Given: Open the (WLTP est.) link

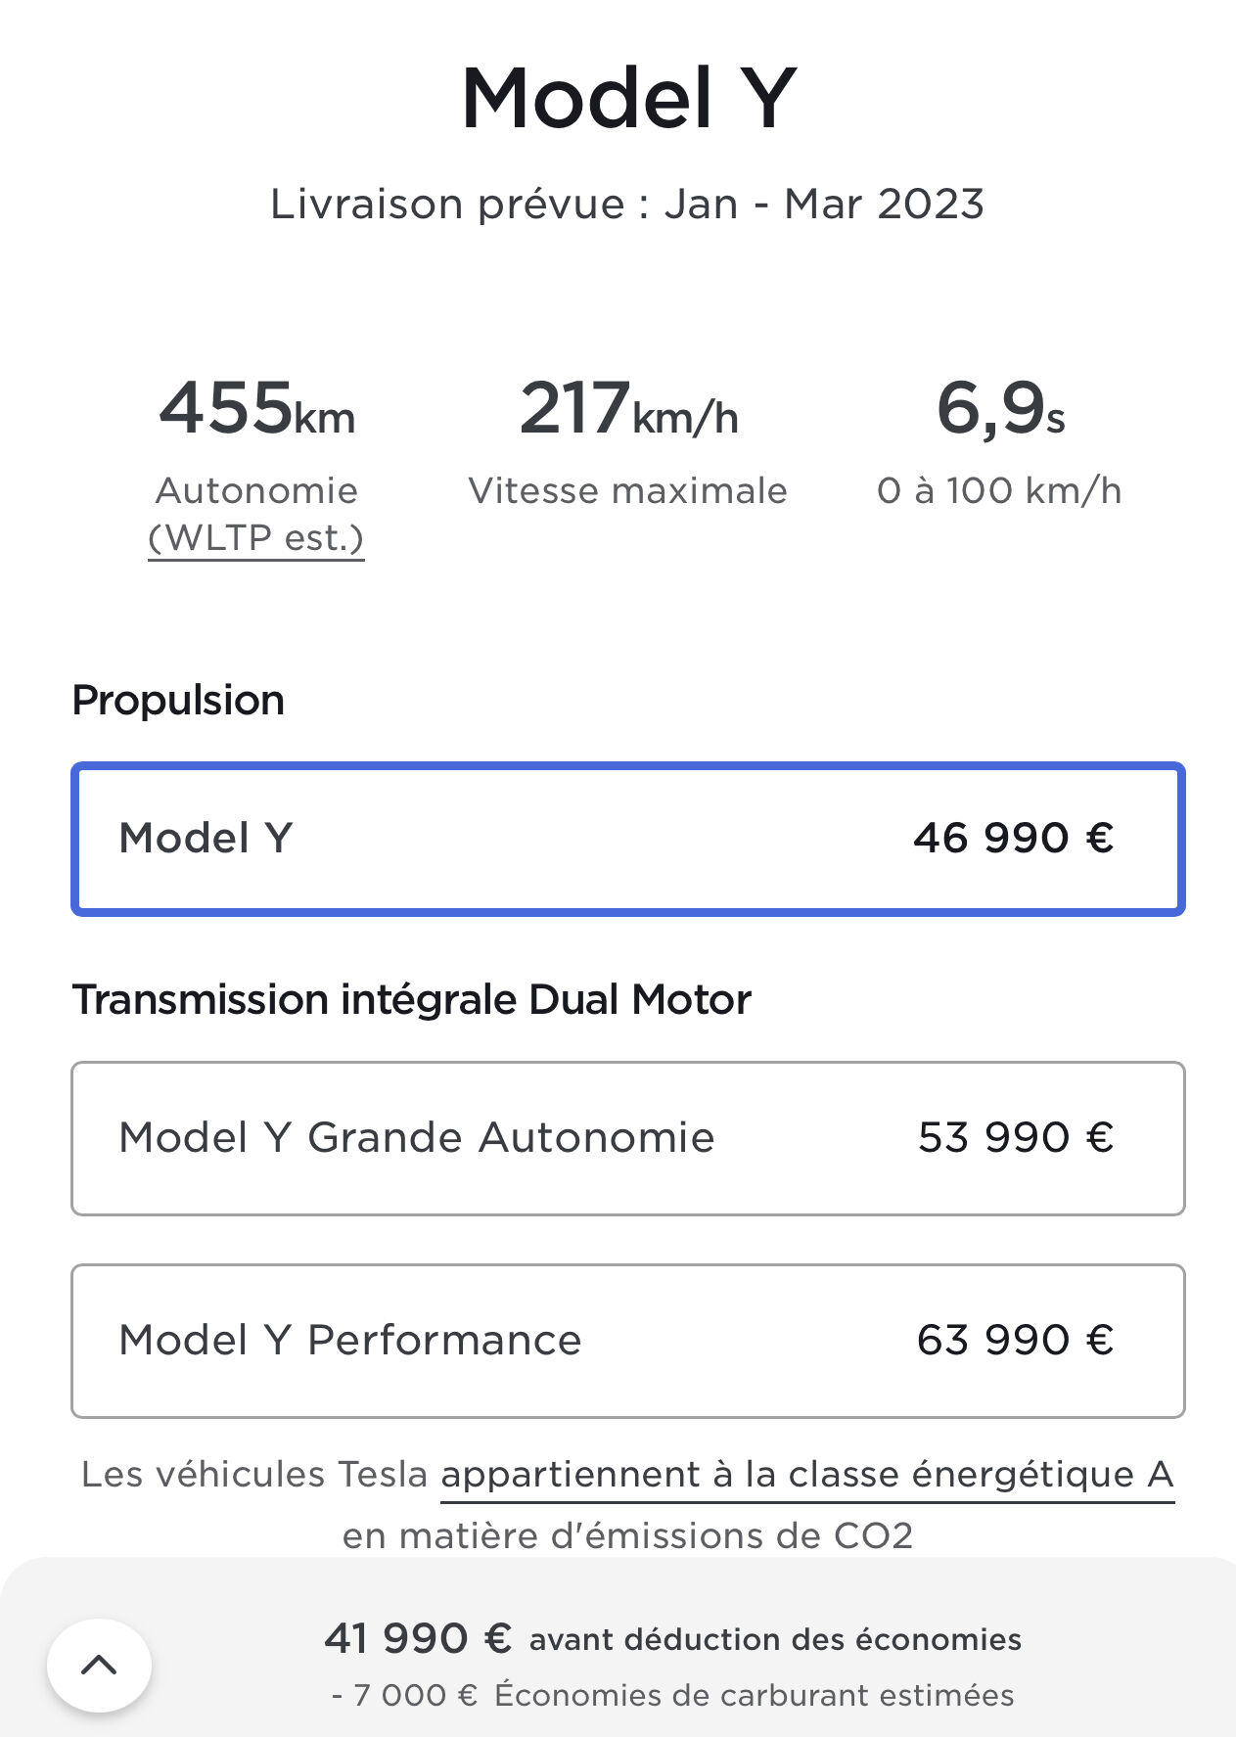Looking at the screenshot, I should [x=256, y=538].
